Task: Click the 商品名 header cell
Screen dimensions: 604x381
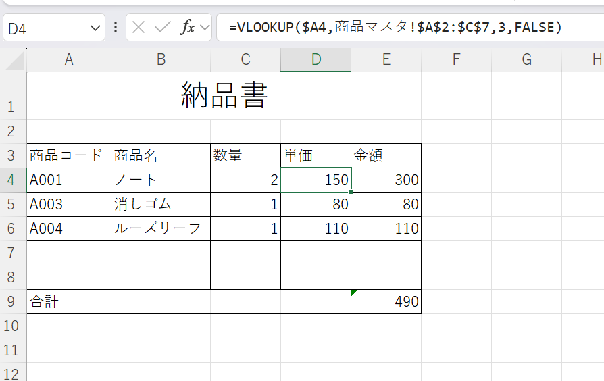Action: click(161, 155)
